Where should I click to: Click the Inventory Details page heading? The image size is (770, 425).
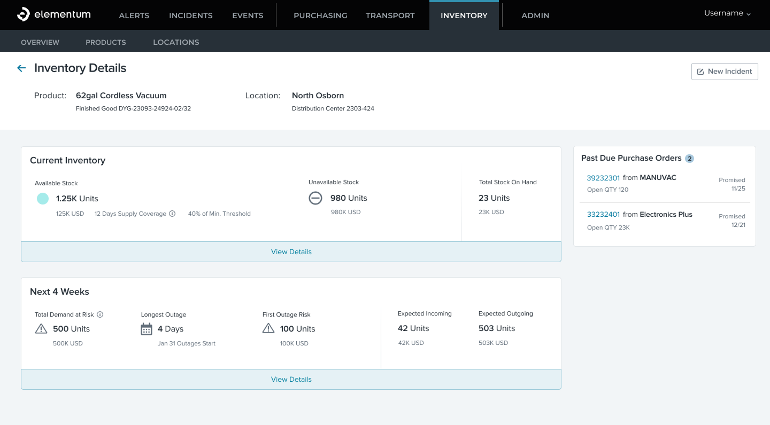[80, 68]
